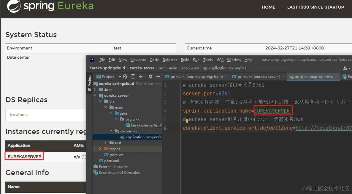352x194 pixels.
Task: Click the Spring Eureka logo
Action: pos(50,6)
